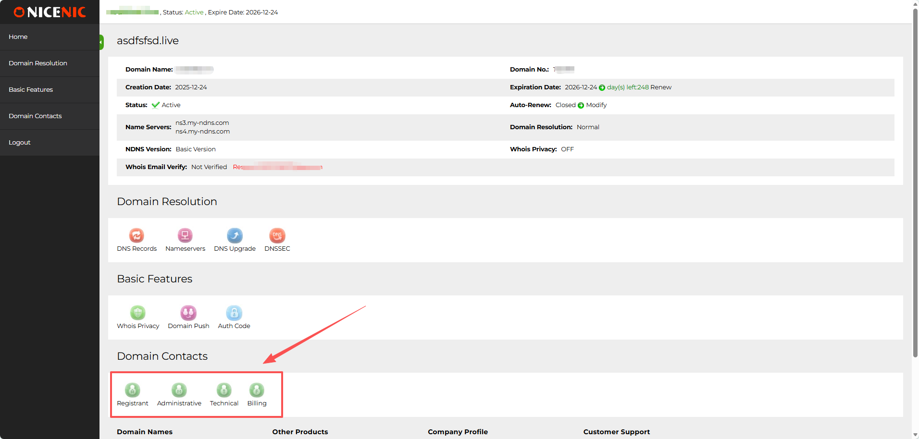
Task: Click Modify next to Auto-Renew
Action: pyautogui.click(x=596, y=105)
